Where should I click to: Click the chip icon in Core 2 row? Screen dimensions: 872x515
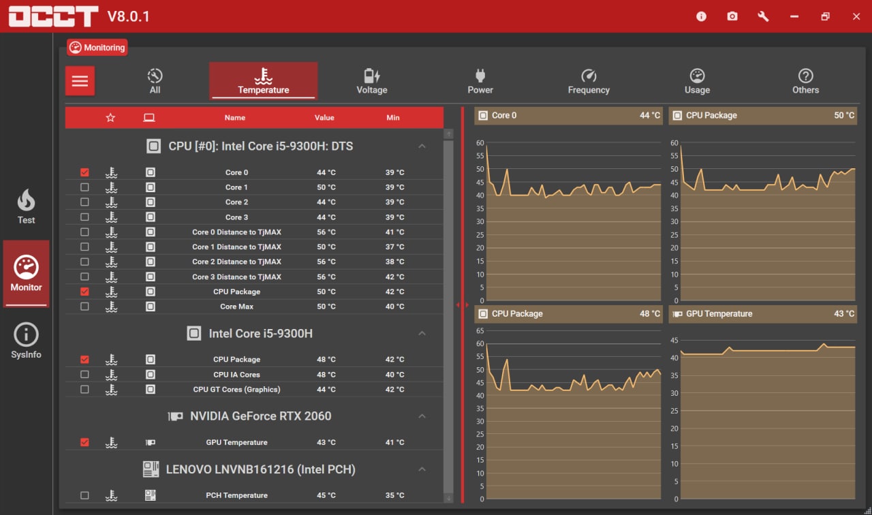click(150, 202)
